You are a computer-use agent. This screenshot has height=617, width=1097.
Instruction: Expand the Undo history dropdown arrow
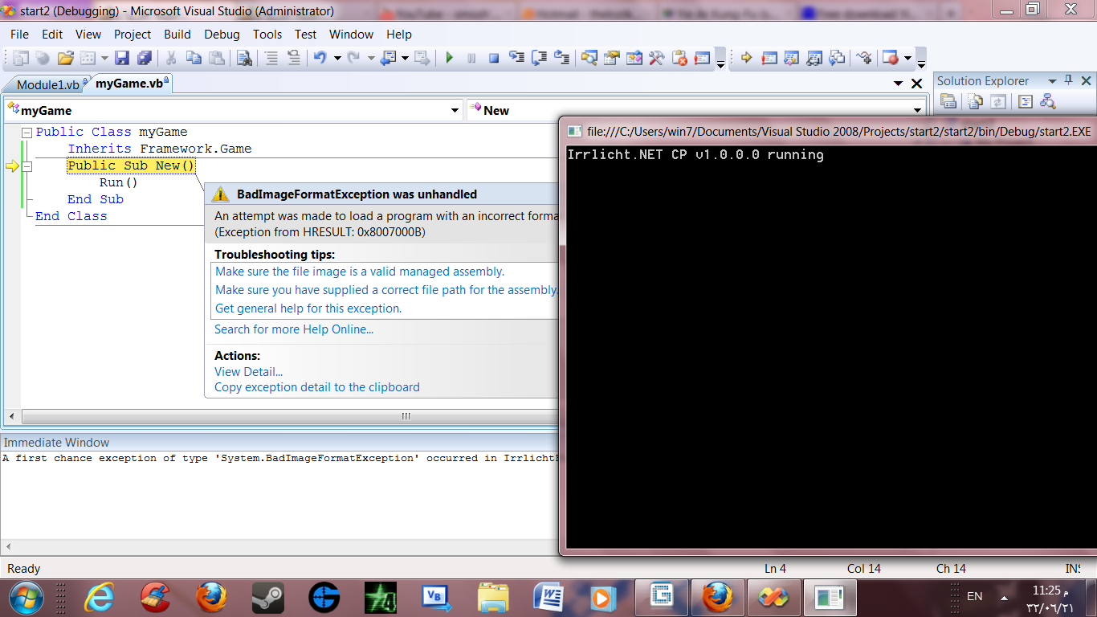pos(337,58)
